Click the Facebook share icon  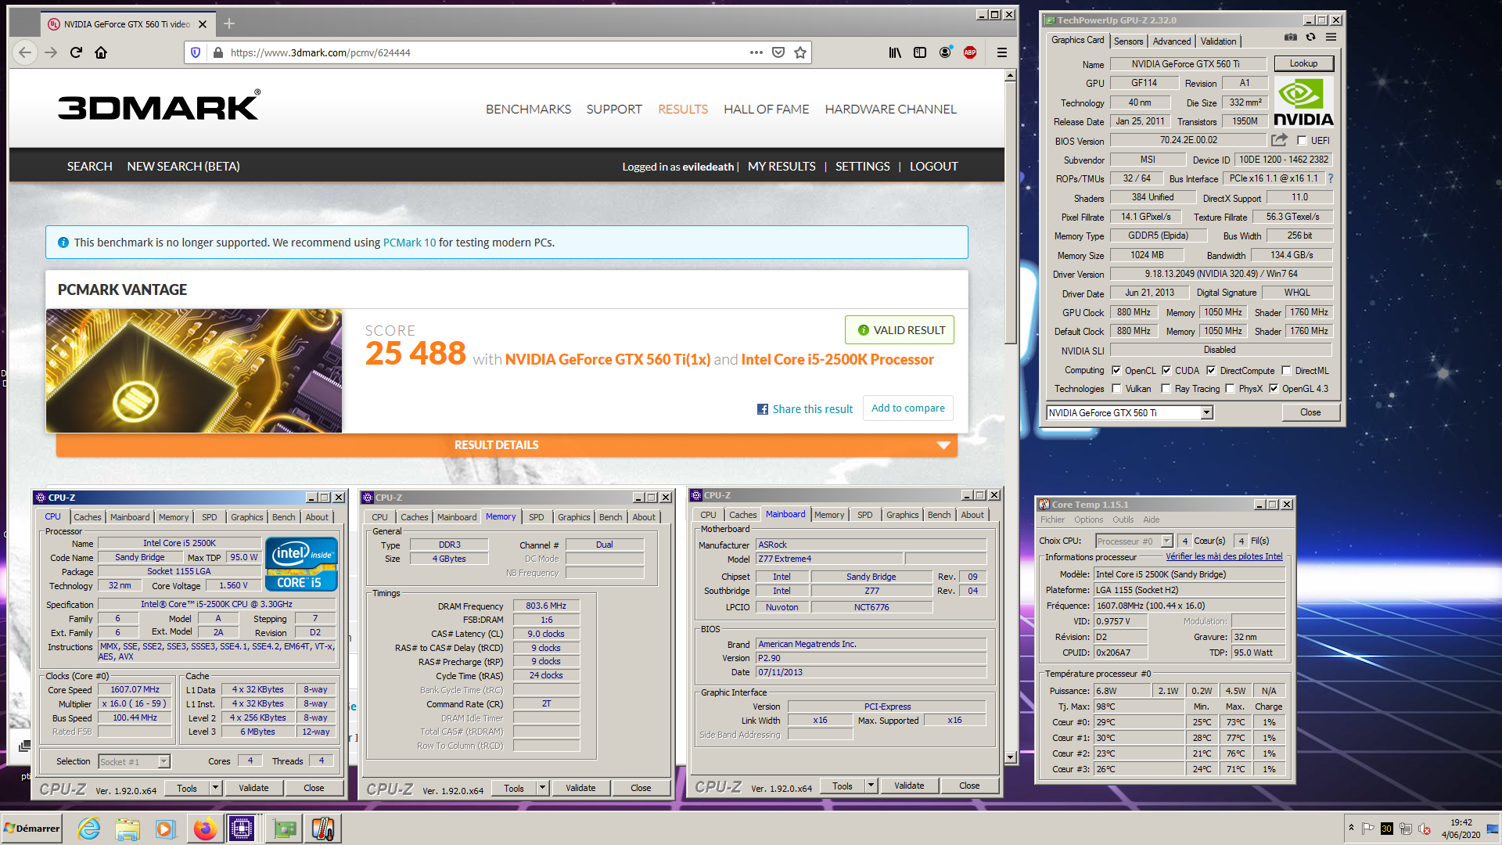(763, 409)
